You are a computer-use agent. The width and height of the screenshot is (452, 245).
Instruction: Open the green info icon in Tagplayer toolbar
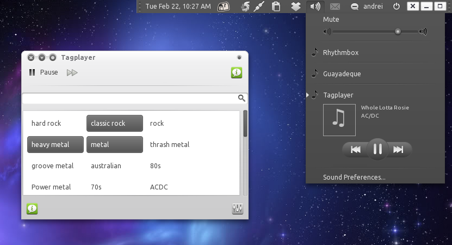237,73
